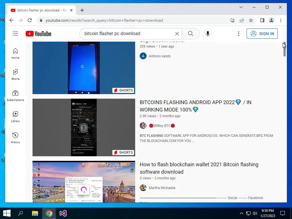
Task: Open the taskbar clock and date
Action: pos(267,213)
